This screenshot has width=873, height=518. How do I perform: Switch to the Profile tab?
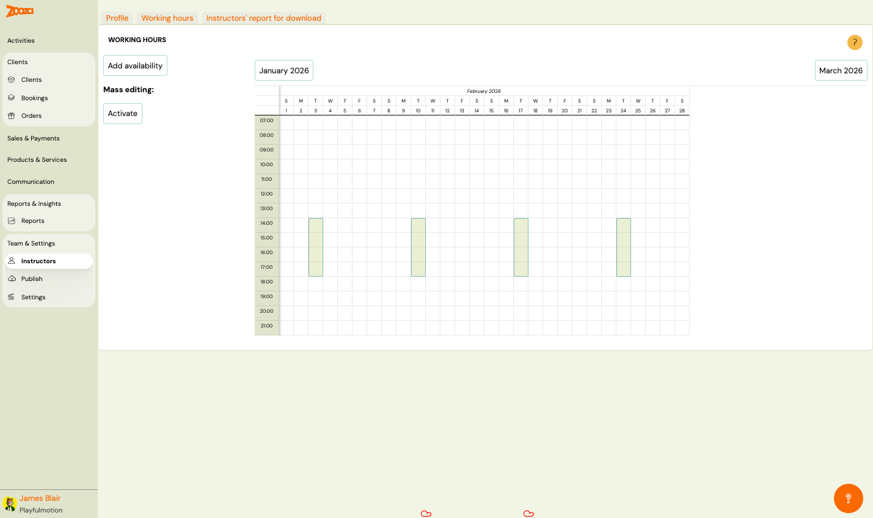[x=117, y=18]
